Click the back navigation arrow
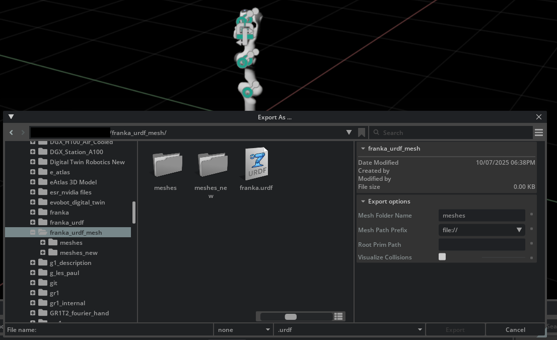This screenshot has width=557, height=340. 11,132
